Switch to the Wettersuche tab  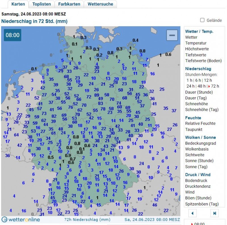coord(100,4)
